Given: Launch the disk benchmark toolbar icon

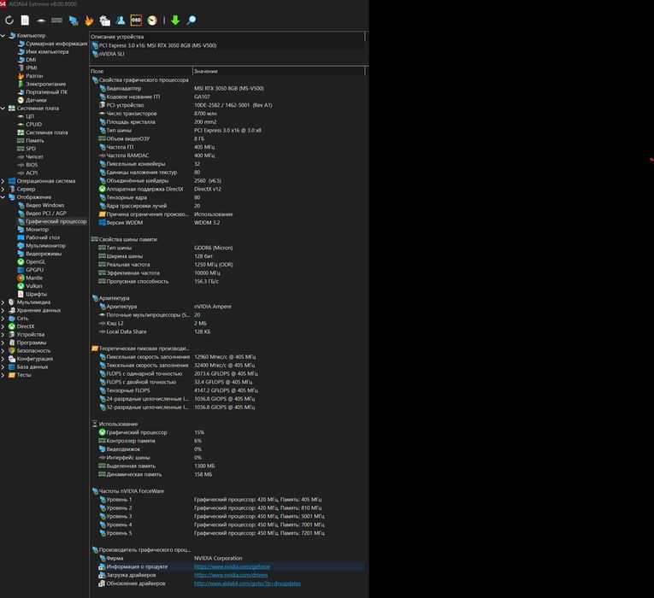Looking at the screenshot, I should pyautogui.click(x=41, y=20).
